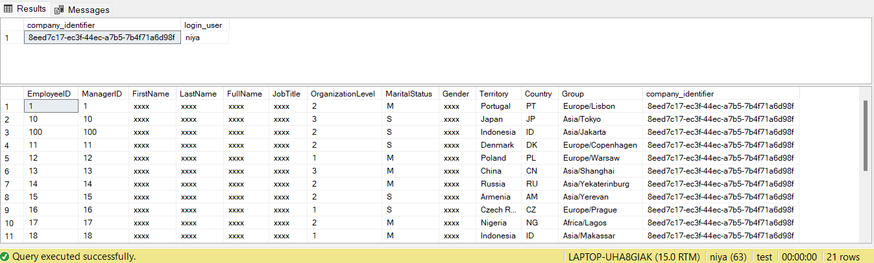Viewport: 874px width, 263px height.
Task: Switch to the Results tab
Action: (26, 9)
